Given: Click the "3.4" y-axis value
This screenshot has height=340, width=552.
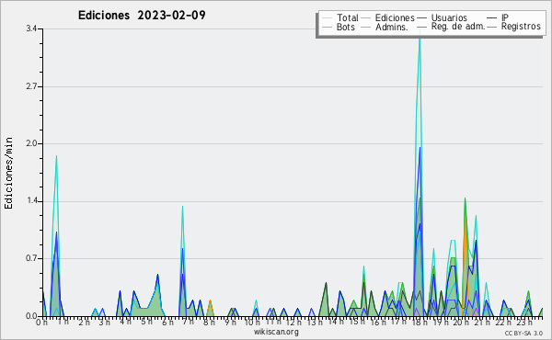Looking at the screenshot, I should click(31, 28).
